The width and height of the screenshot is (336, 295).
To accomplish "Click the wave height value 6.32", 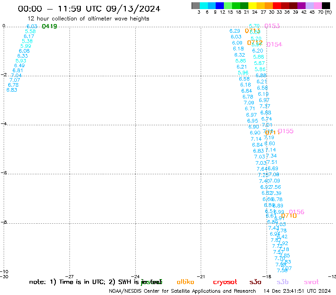I will coord(240,55).
